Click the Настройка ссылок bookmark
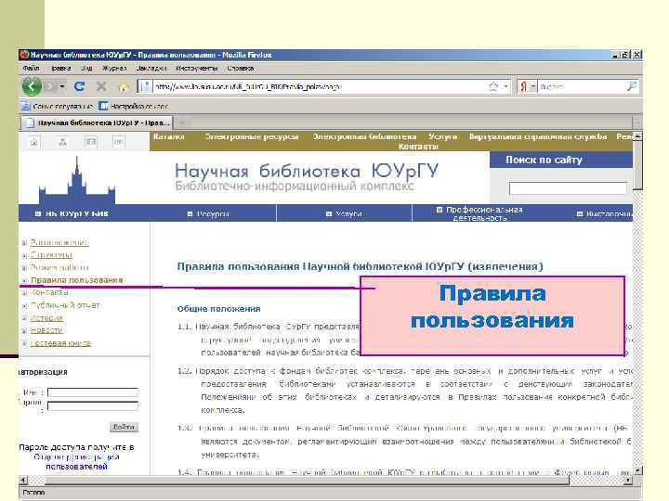 click(x=134, y=106)
